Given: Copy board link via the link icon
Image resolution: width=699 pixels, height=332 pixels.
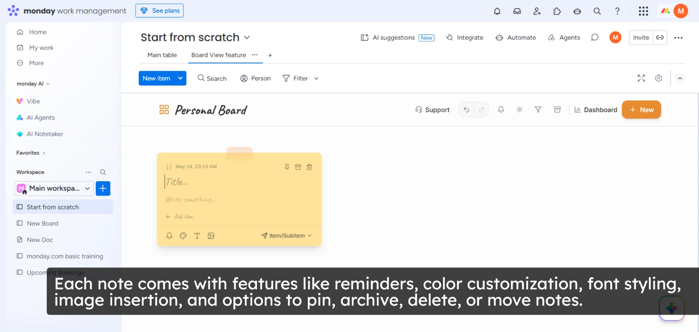Looking at the screenshot, I should pos(660,37).
